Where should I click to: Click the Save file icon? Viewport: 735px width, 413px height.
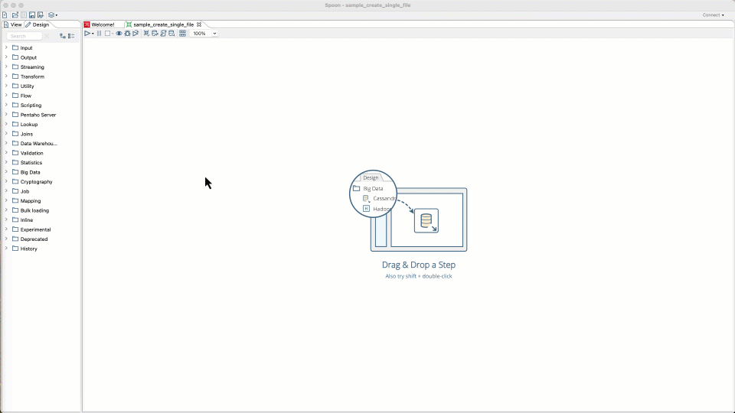click(x=31, y=15)
